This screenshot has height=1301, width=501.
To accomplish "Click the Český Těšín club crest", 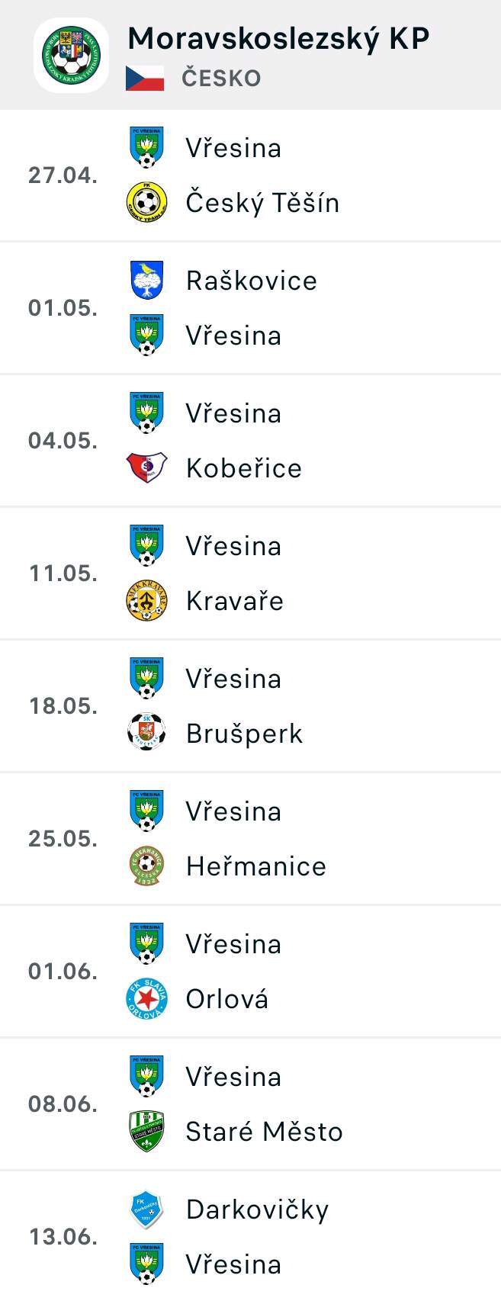I will (146, 202).
